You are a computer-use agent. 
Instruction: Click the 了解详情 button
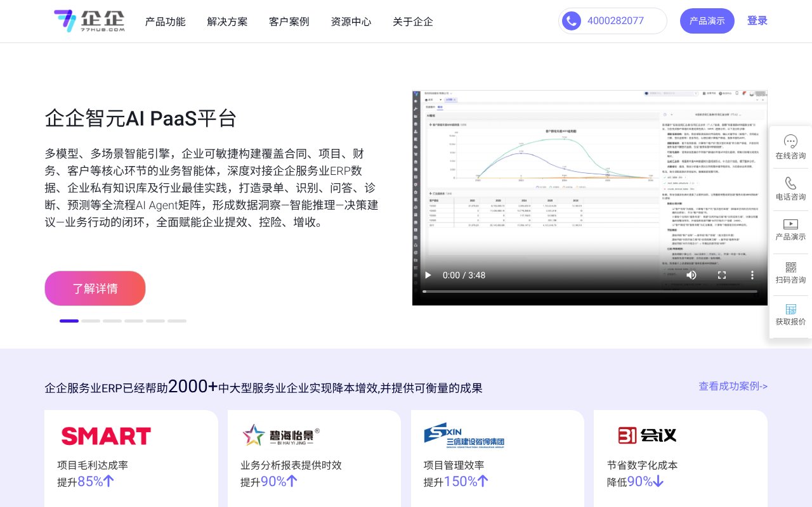(x=95, y=288)
